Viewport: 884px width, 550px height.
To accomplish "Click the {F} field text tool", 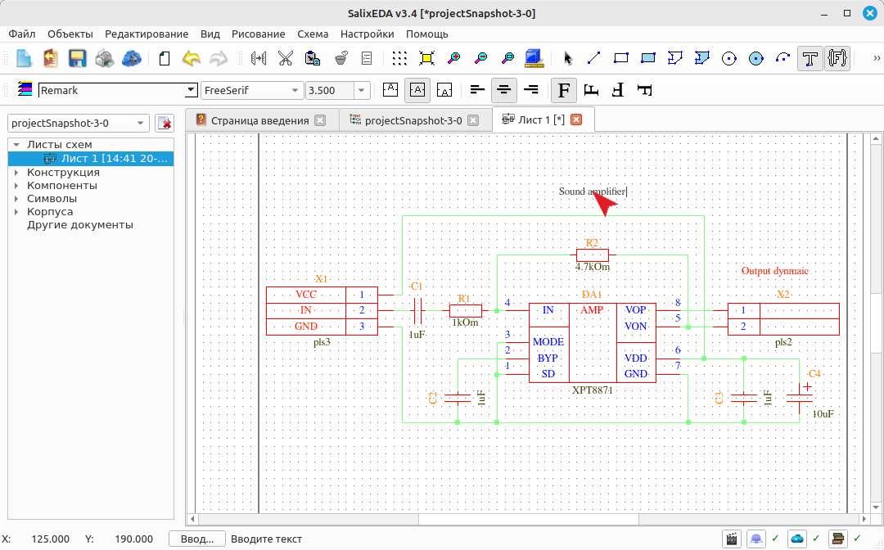I will (837, 58).
